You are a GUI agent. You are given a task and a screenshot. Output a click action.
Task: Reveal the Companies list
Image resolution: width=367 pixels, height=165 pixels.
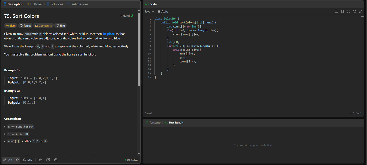pyautogui.click(x=43, y=26)
